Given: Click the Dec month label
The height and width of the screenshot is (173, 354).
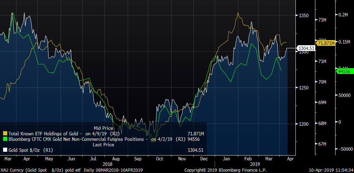Looking at the screenshot, I should (204, 159).
